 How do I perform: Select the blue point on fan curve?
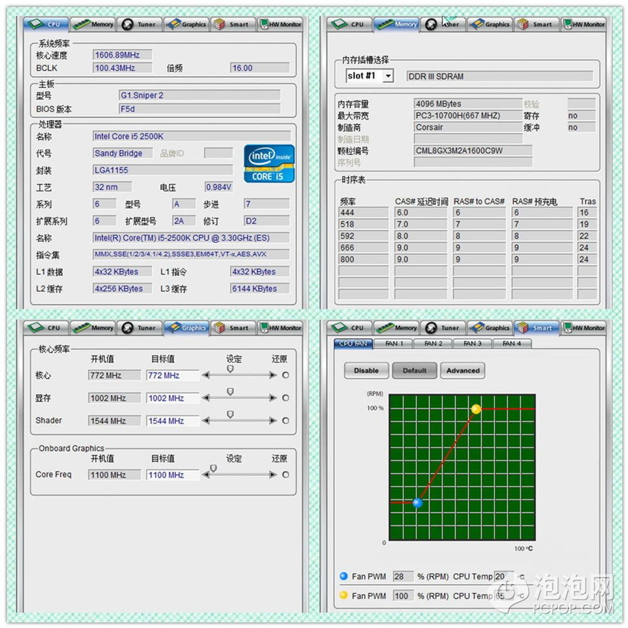418,502
